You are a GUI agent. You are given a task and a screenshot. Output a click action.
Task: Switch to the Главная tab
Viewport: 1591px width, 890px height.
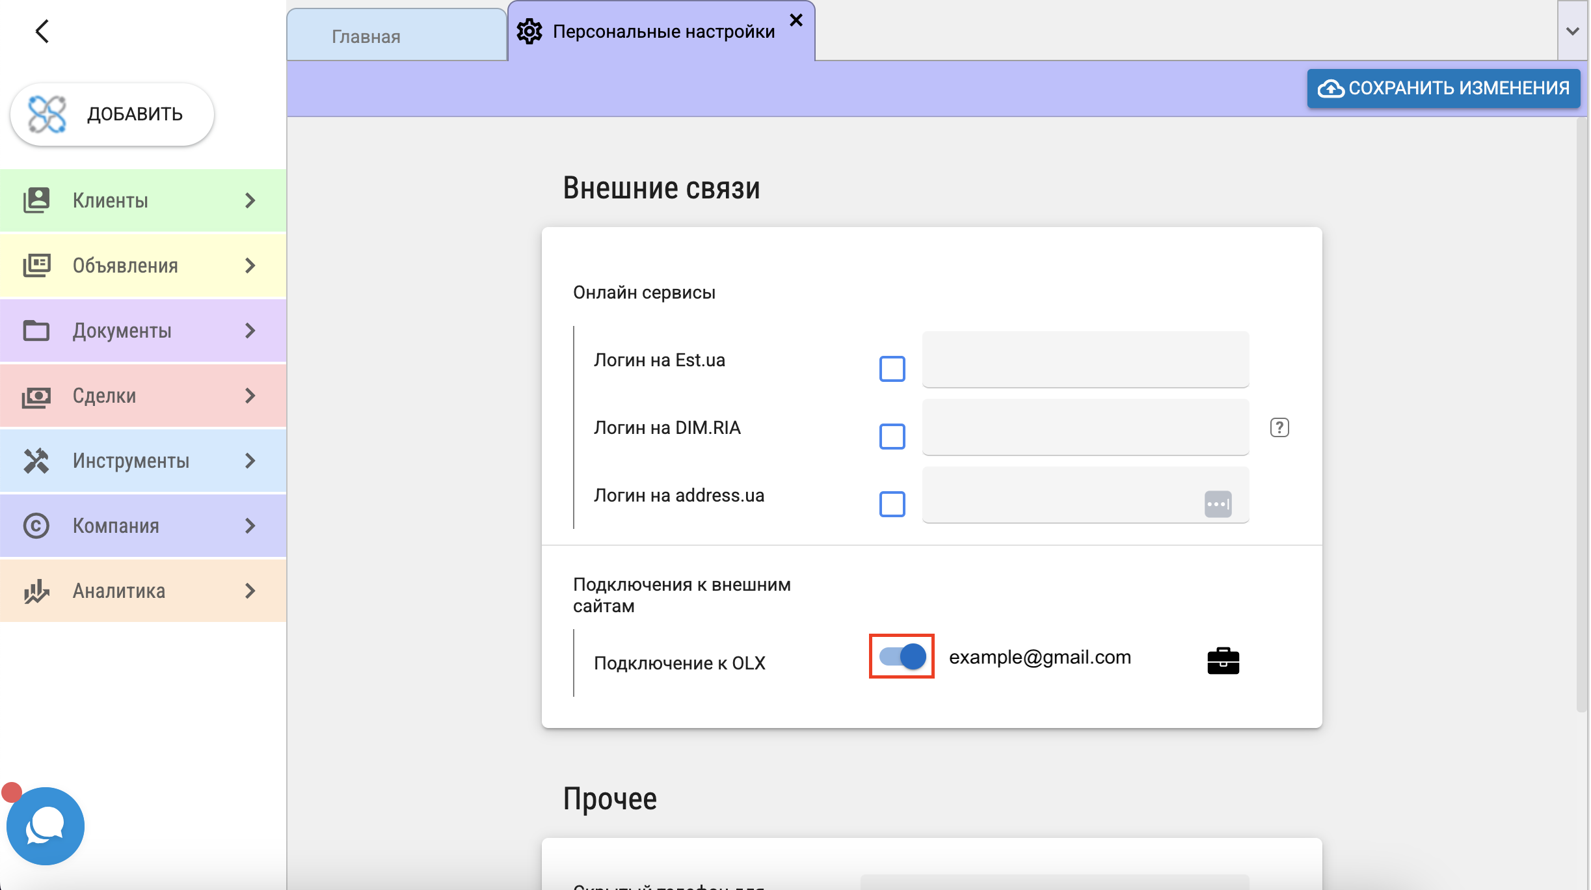[x=366, y=36]
